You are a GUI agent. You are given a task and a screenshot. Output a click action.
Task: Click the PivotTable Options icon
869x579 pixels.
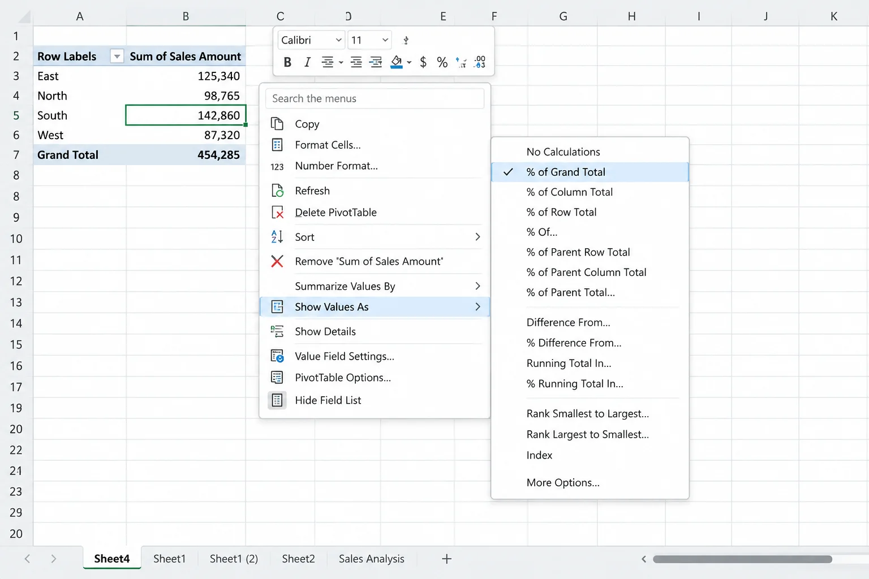click(277, 378)
